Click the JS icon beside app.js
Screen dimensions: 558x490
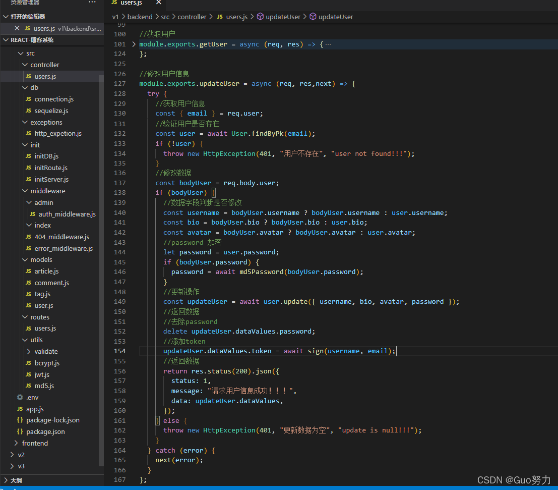[20, 409]
